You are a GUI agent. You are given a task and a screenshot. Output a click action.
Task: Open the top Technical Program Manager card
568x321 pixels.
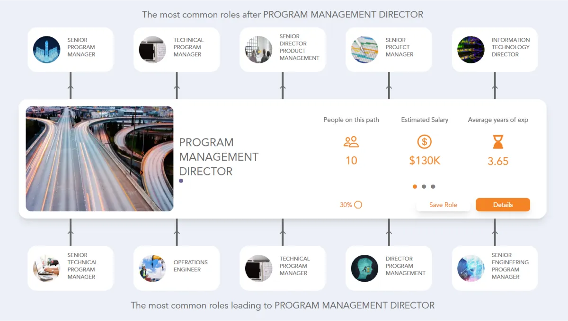pos(177,50)
